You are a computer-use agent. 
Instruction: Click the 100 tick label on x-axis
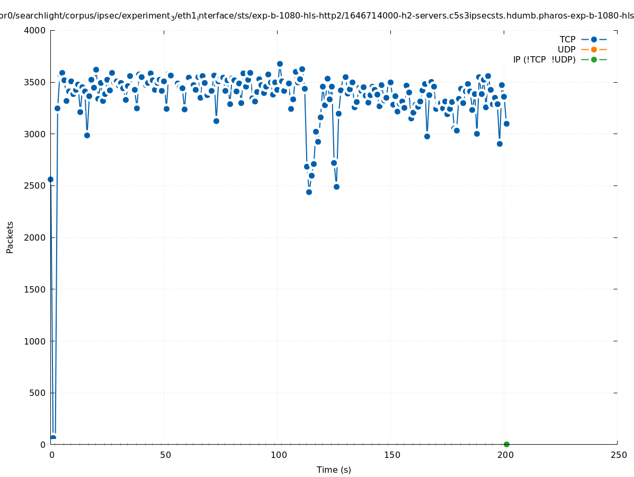[278, 455]
